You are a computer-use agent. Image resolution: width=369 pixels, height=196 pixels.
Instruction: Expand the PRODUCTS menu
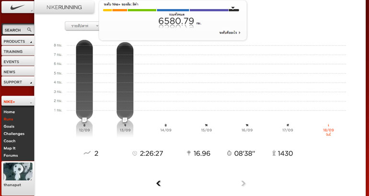(x=17, y=42)
